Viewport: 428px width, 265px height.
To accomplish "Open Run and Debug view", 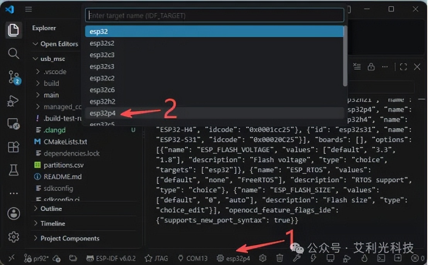I will tap(13, 101).
